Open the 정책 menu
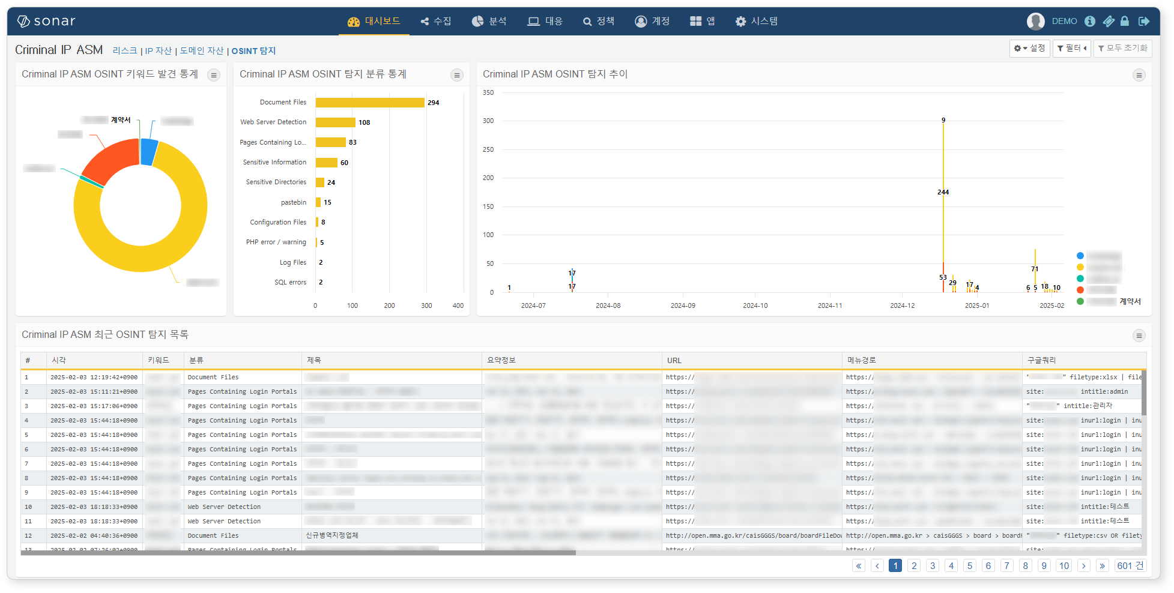 [599, 21]
